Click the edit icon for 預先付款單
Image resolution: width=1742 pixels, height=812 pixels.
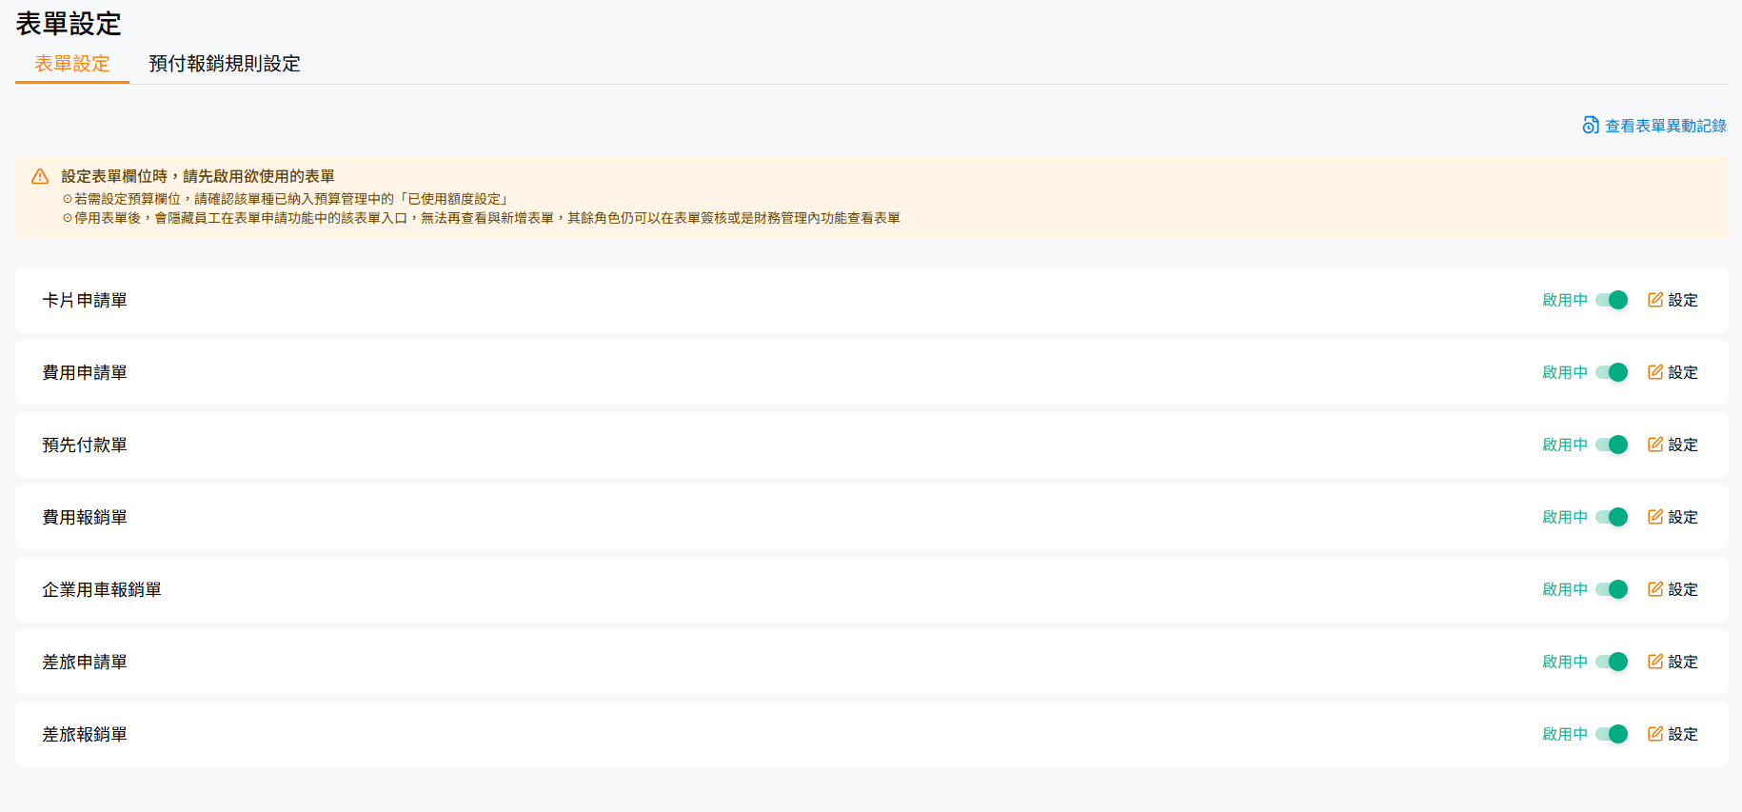(x=1655, y=445)
